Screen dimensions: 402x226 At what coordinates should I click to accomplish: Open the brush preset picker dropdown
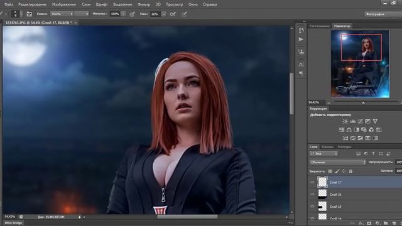(x=21, y=14)
